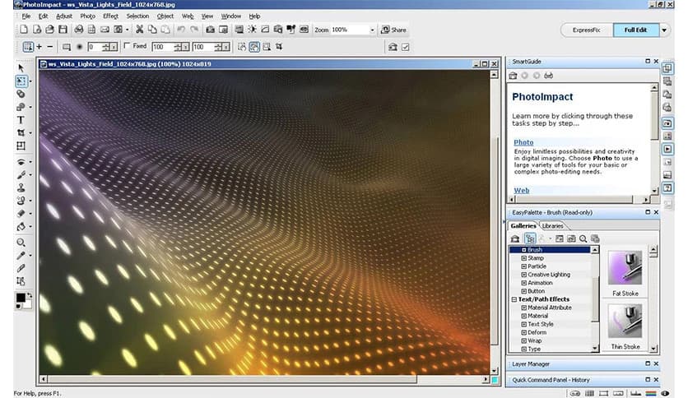Select the Clone stamp tool
Viewport: 688px width, 398px height.
[x=21, y=187]
